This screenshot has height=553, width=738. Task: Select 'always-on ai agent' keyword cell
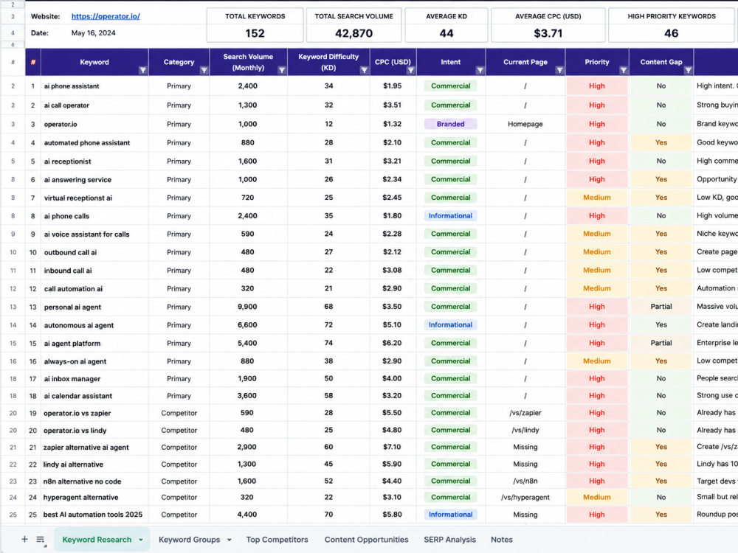pos(94,361)
